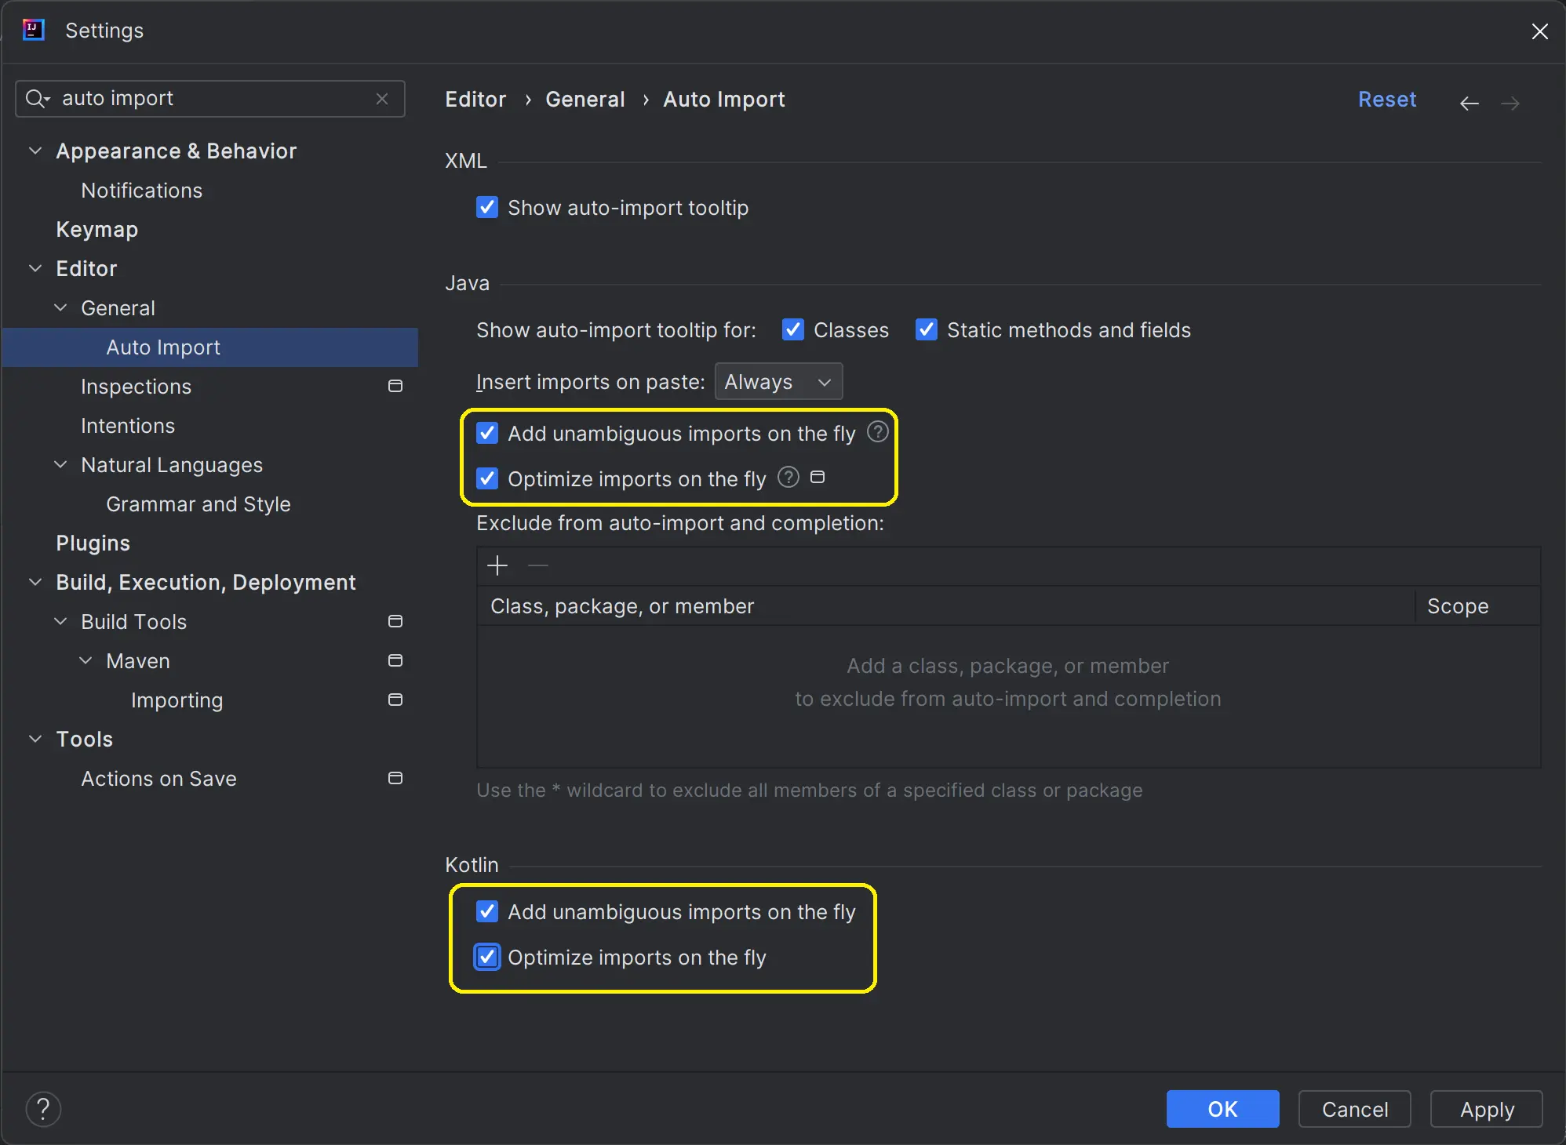Click the IntelliJ IDEA logo icon
The image size is (1566, 1145).
(34, 31)
